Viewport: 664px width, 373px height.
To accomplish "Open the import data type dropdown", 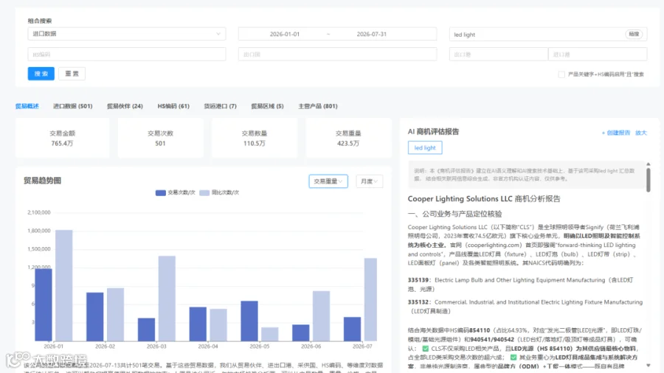I will (x=127, y=34).
